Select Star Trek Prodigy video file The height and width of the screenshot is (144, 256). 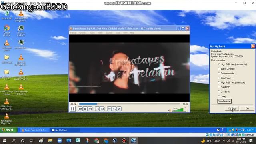pyautogui.click(x=21, y=60)
